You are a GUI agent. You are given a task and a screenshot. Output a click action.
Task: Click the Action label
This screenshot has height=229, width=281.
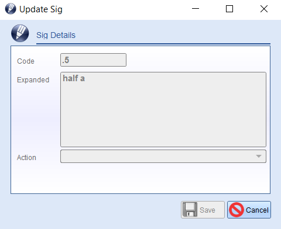click(26, 158)
